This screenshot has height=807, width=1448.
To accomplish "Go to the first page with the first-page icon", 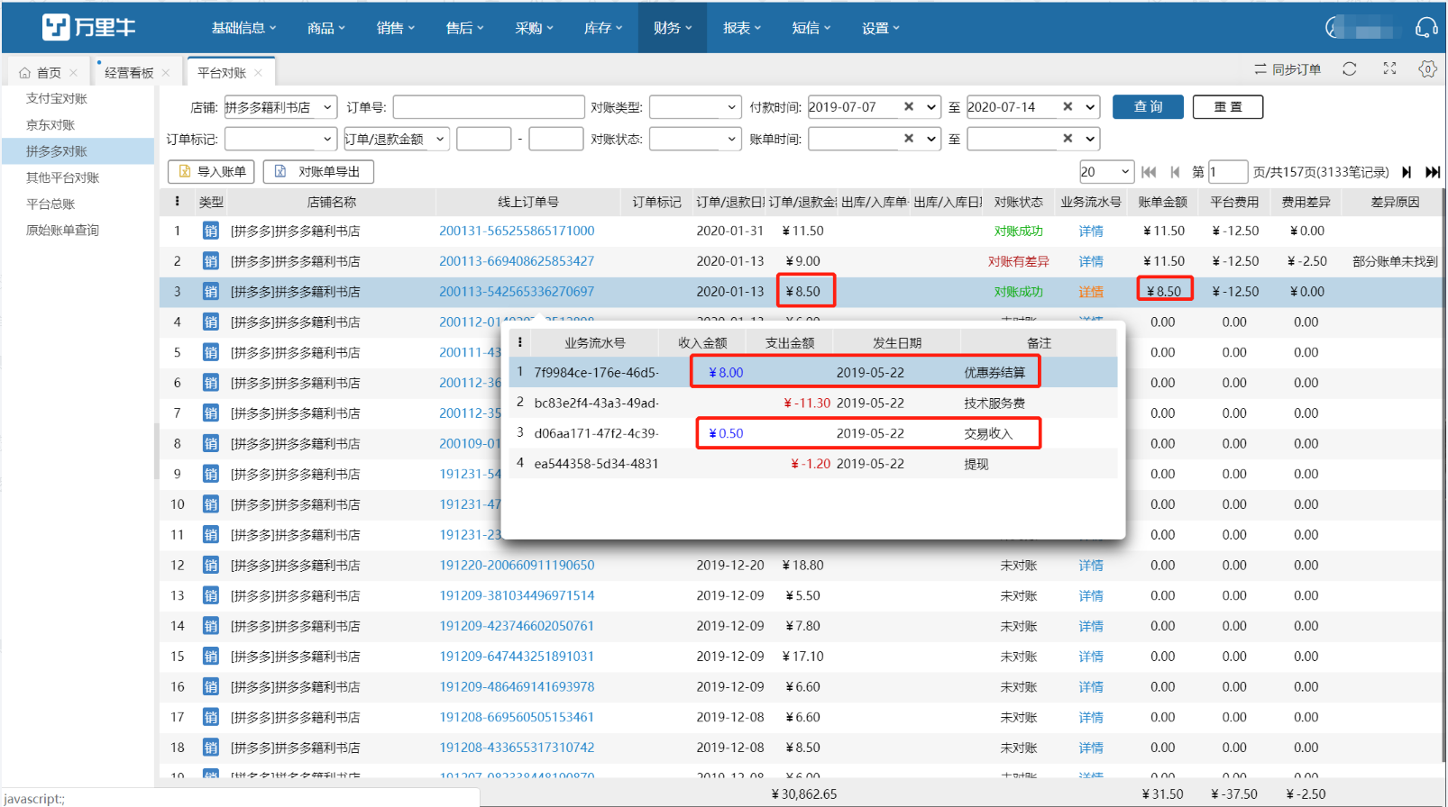I will (1149, 172).
